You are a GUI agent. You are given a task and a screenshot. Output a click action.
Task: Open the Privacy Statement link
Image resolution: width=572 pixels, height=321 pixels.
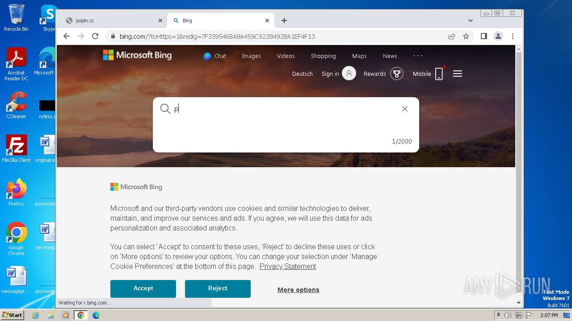pyautogui.click(x=288, y=267)
